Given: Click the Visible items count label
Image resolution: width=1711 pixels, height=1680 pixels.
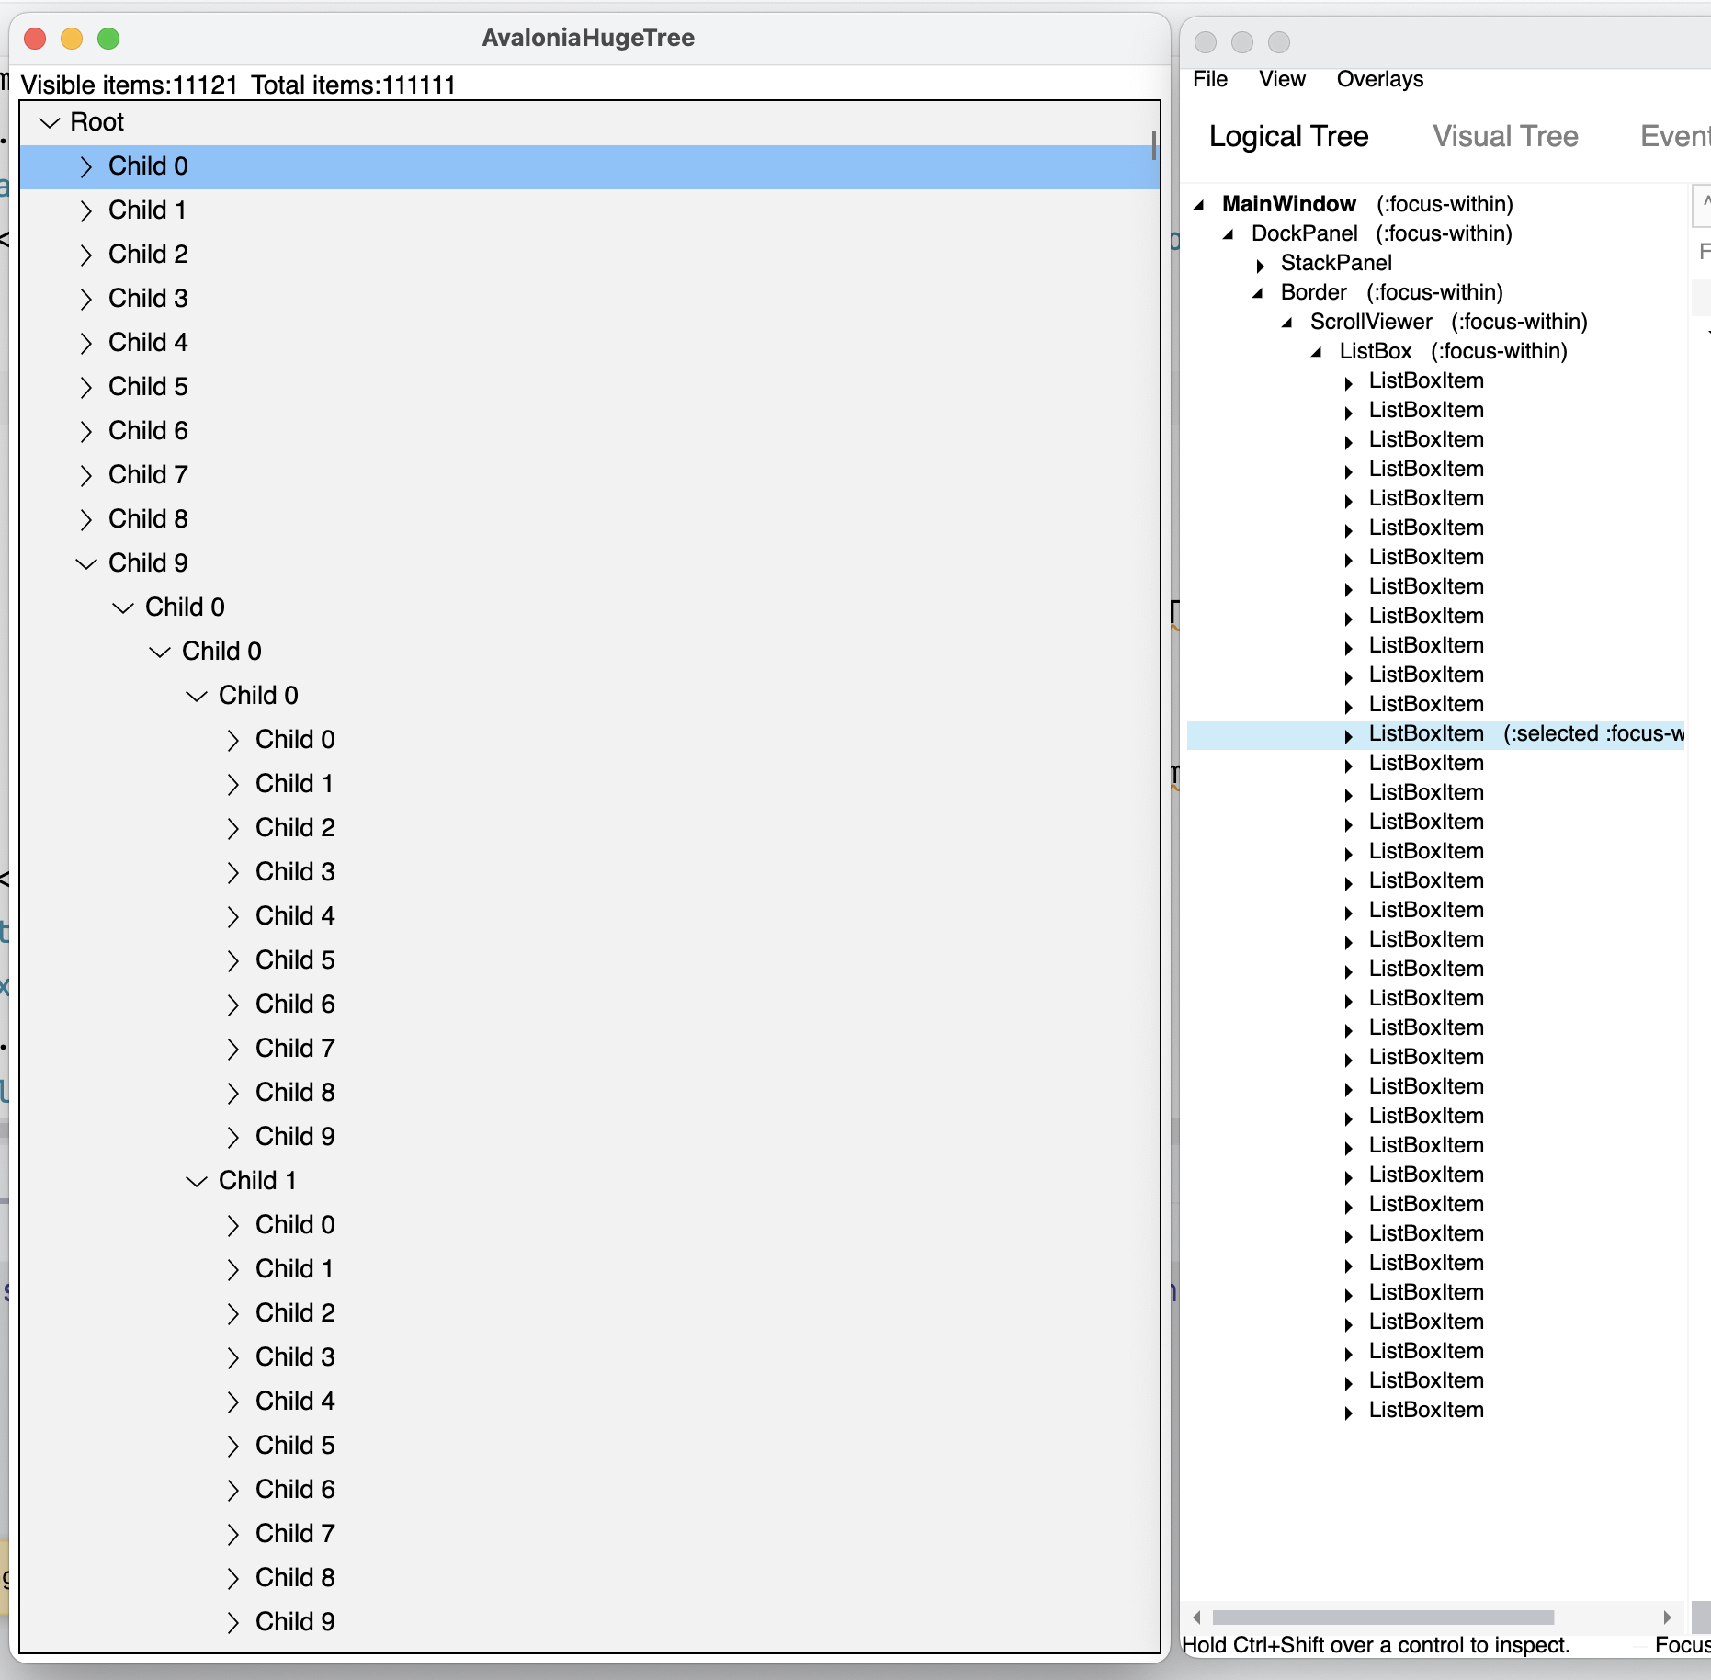Looking at the screenshot, I should pos(130,85).
